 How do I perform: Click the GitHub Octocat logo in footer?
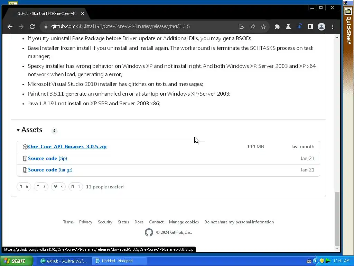pos(149,232)
